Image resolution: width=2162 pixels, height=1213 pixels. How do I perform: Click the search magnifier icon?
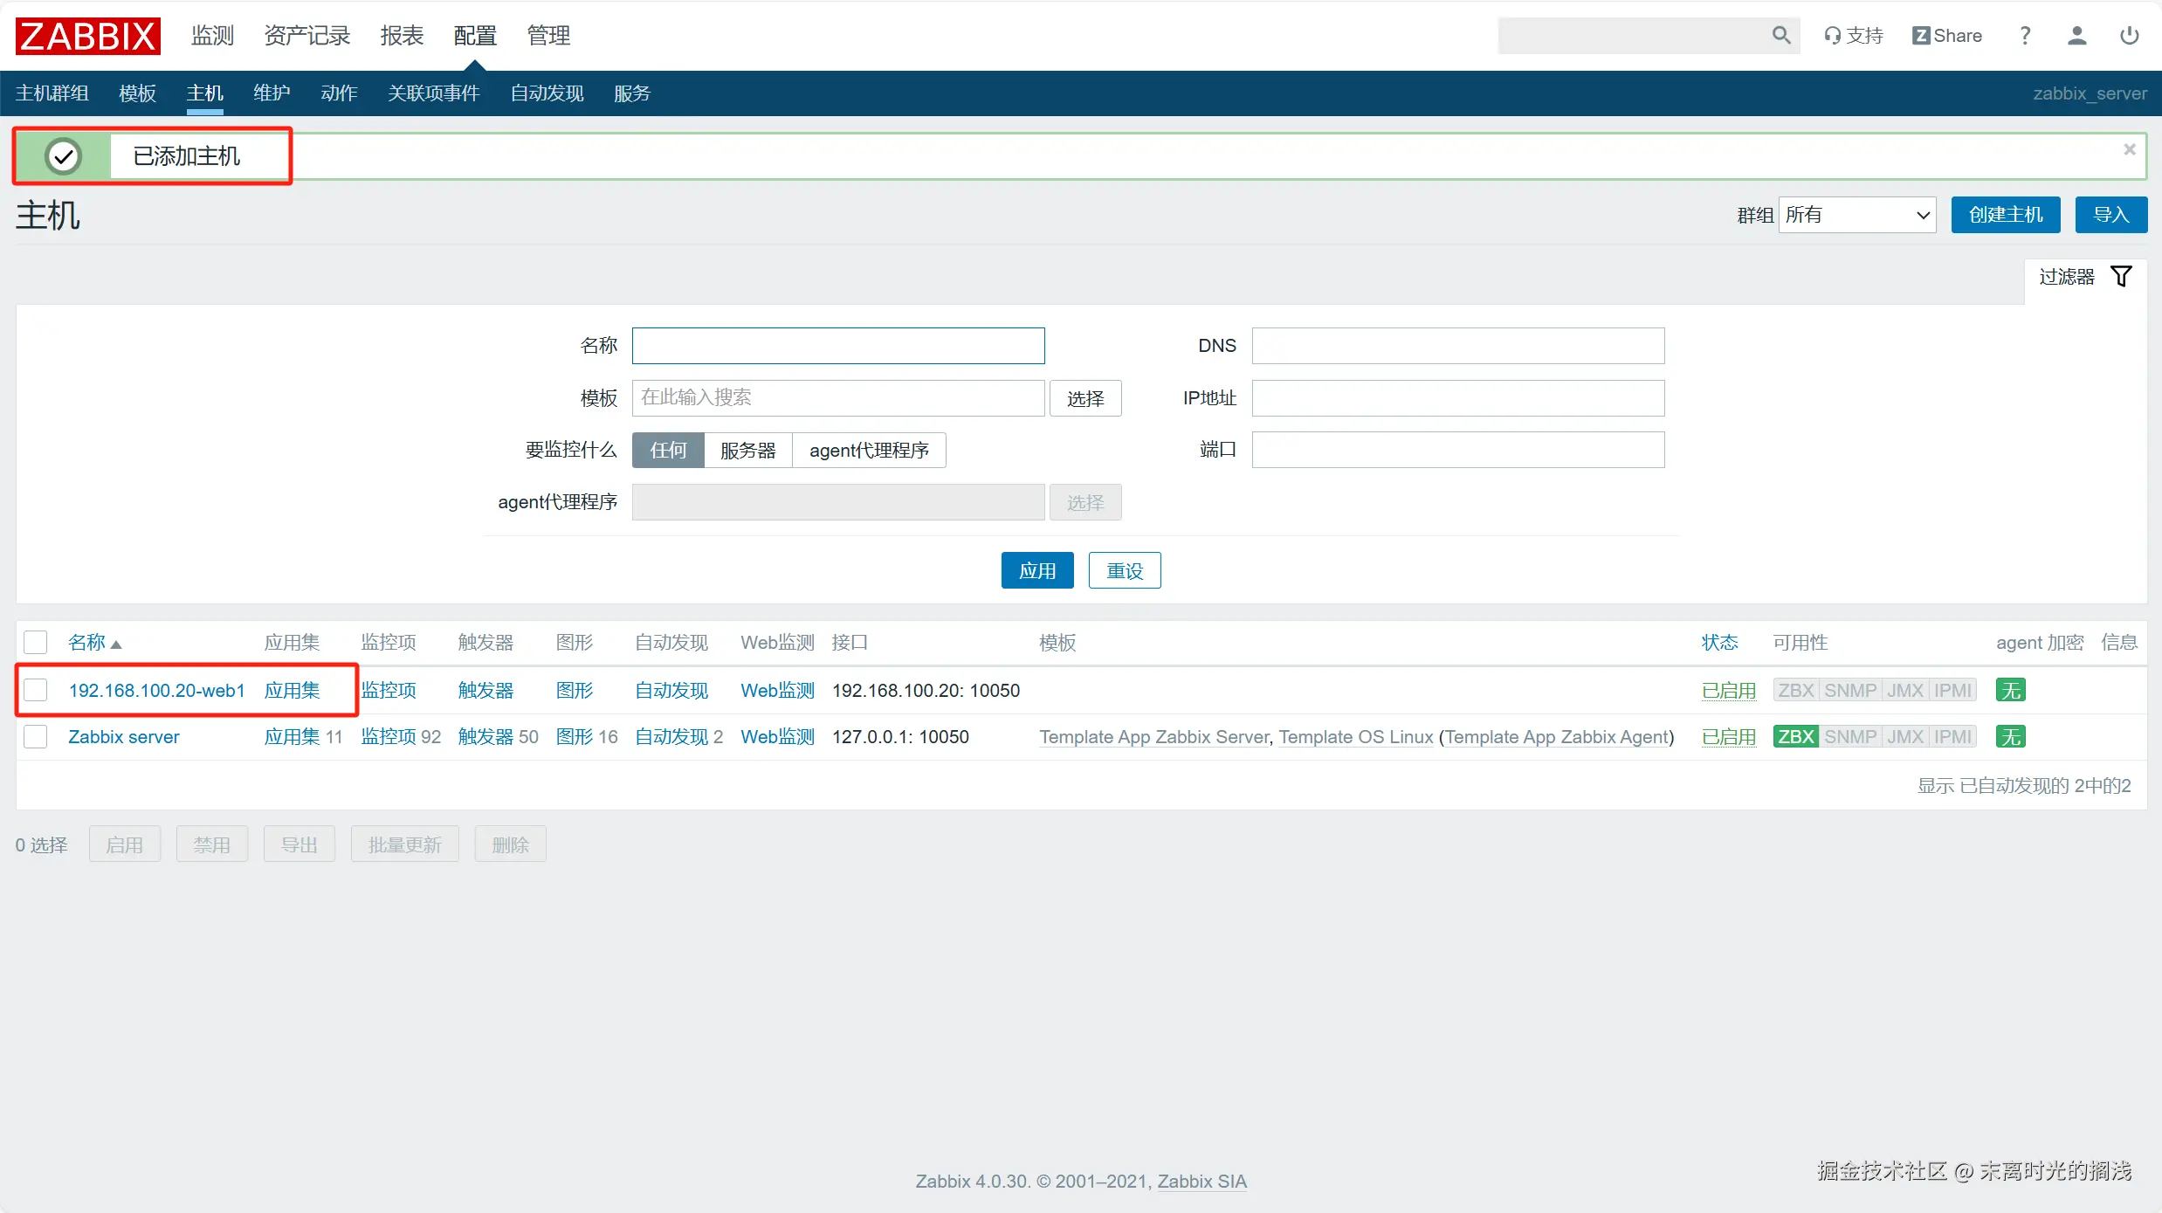tap(1780, 35)
